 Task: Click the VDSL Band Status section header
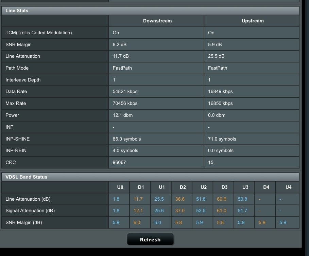point(27,177)
